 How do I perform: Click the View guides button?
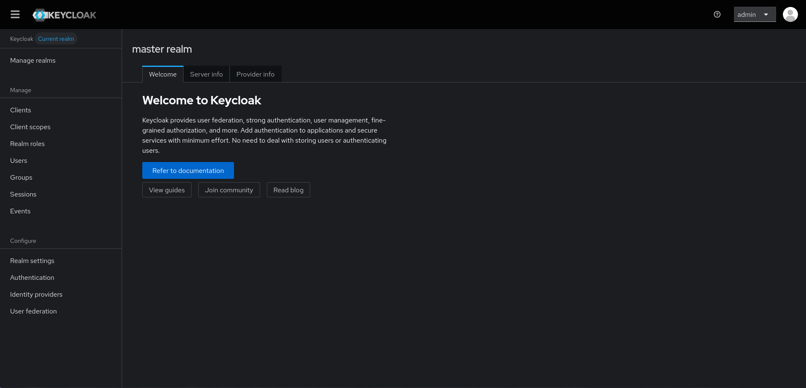(x=167, y=190)
